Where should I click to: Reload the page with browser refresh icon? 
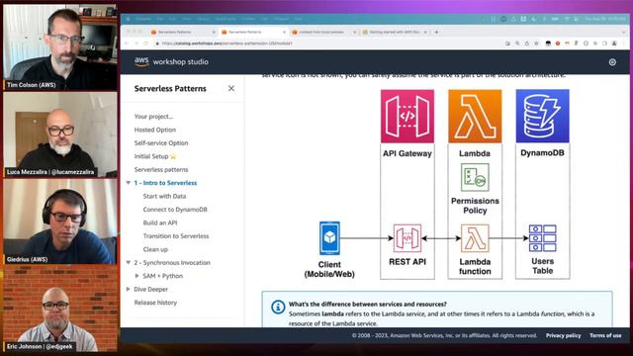(146, 44)
